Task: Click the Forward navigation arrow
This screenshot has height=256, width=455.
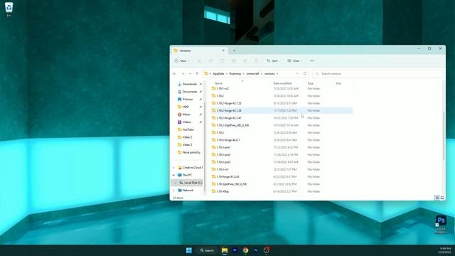Action: coord(183,74)
